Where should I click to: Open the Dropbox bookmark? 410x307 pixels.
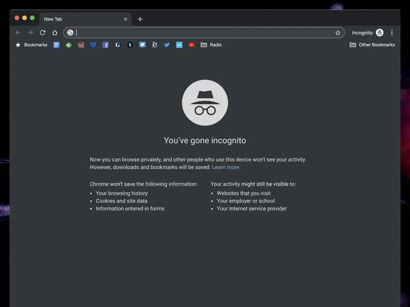point(93,45)
